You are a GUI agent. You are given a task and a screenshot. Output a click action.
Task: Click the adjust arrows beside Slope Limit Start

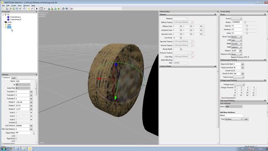pos(242,64)
